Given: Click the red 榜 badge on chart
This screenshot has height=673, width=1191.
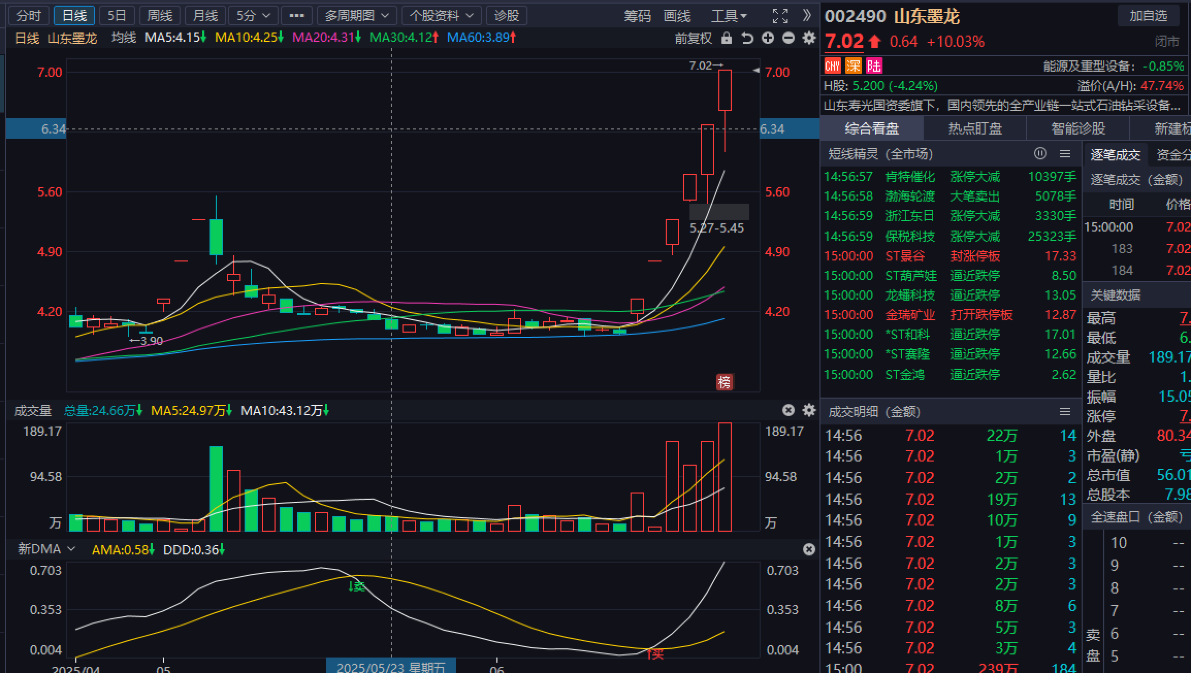Looking at the screenshot, I should (x=725, y=382).
